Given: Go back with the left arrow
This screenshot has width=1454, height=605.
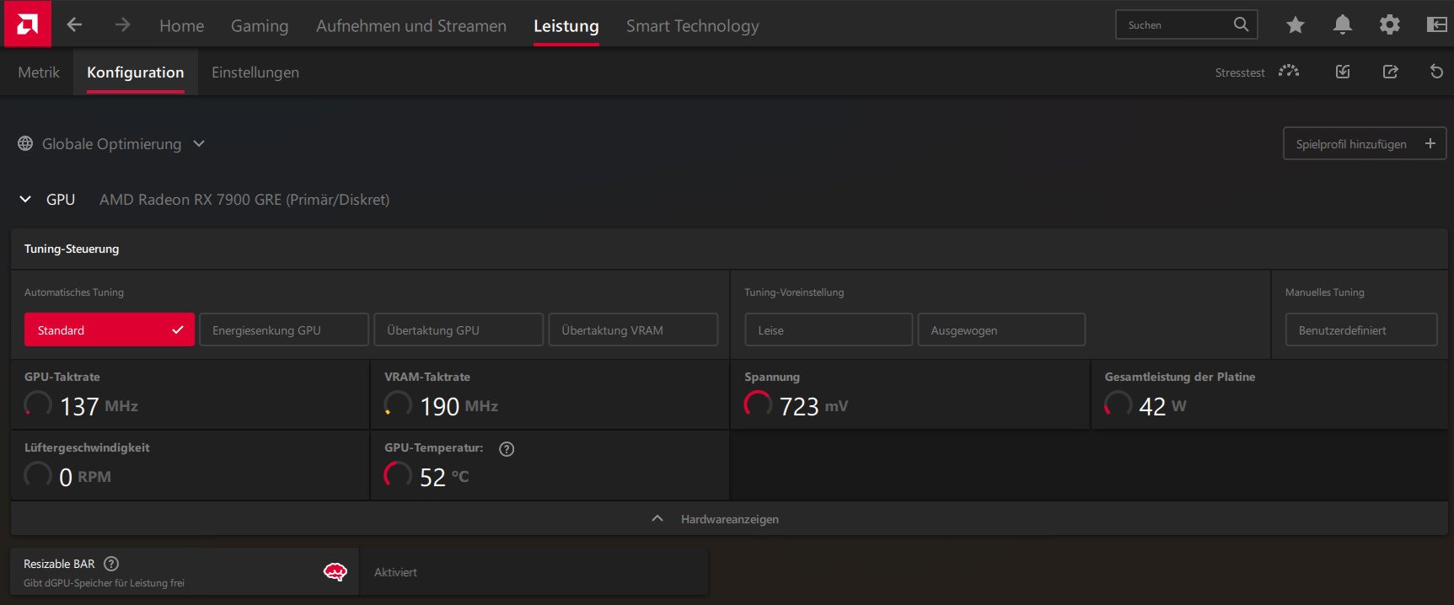Looking at the screenshot, I should tap(74, 24).
